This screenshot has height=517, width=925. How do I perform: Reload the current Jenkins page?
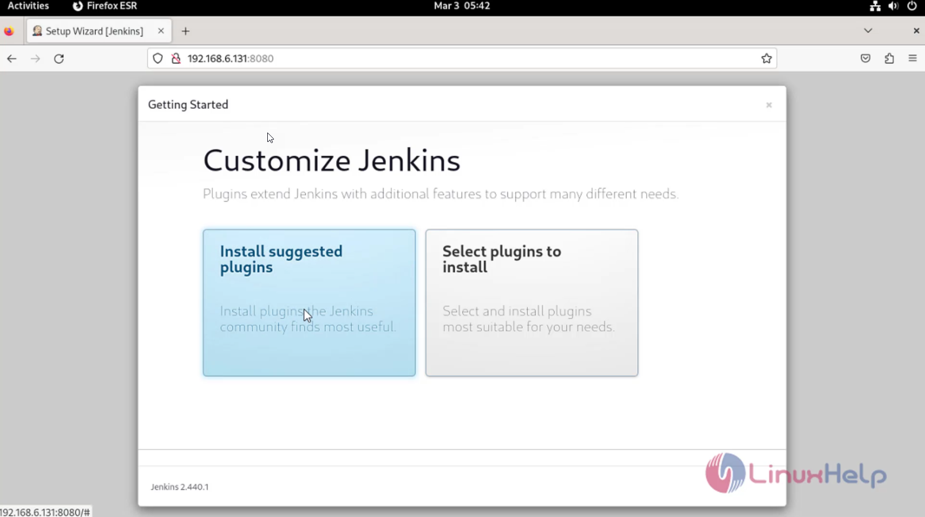(59, 59)
